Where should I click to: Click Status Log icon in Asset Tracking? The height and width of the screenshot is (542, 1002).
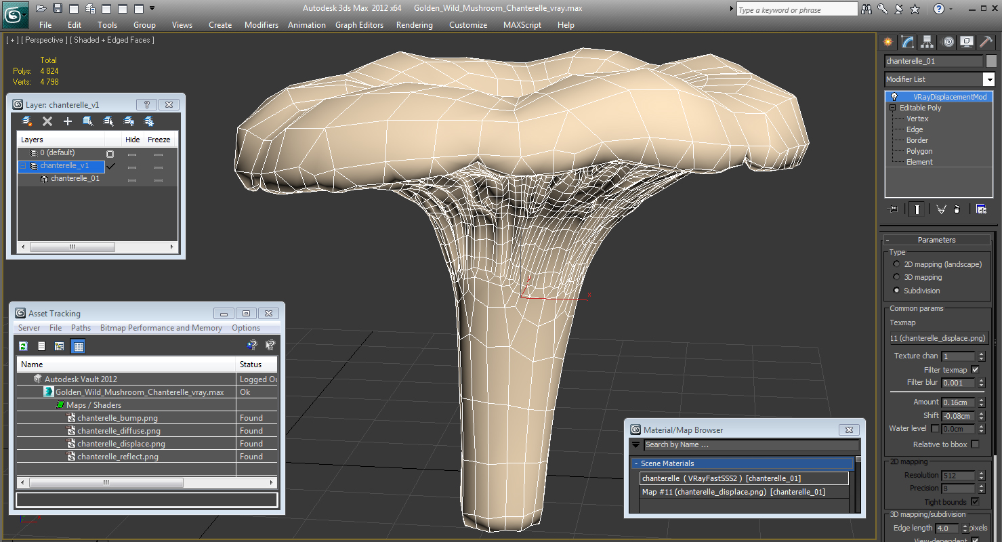pos(41,346)
